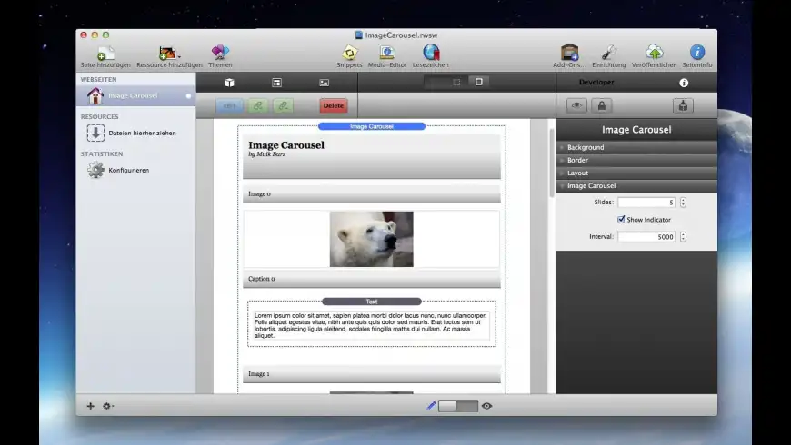Click the pencil edit mode icon
The image size is (791, 445).
pyautogui.click(x=431, y=406)
